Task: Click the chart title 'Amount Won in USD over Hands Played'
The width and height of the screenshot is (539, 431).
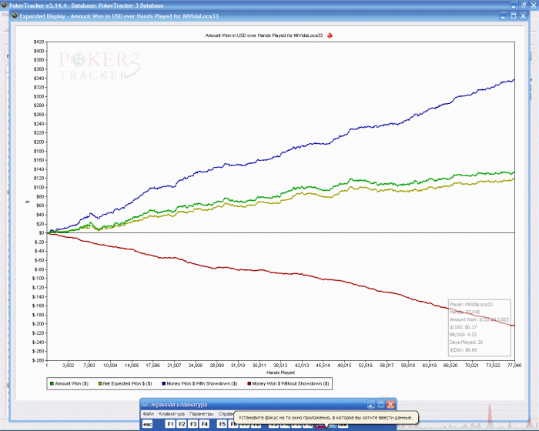Action: (x=263, y=35)
